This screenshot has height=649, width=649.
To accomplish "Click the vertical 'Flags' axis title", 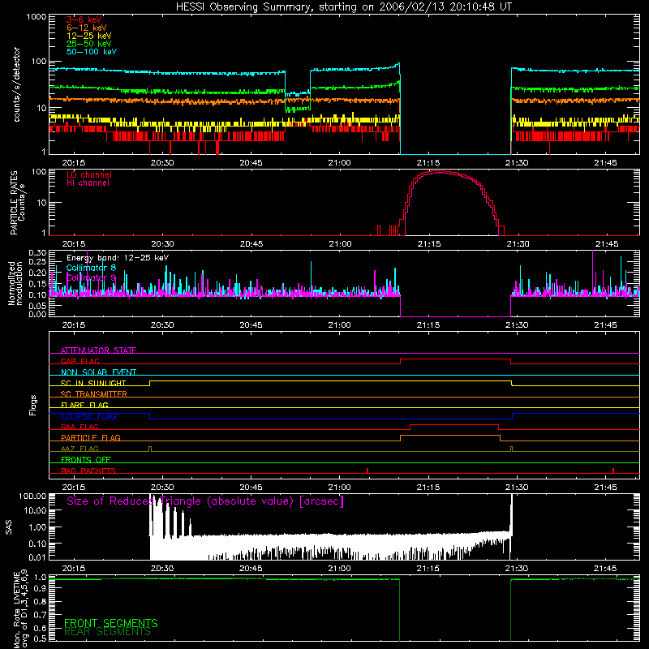I will pos(33,405).
